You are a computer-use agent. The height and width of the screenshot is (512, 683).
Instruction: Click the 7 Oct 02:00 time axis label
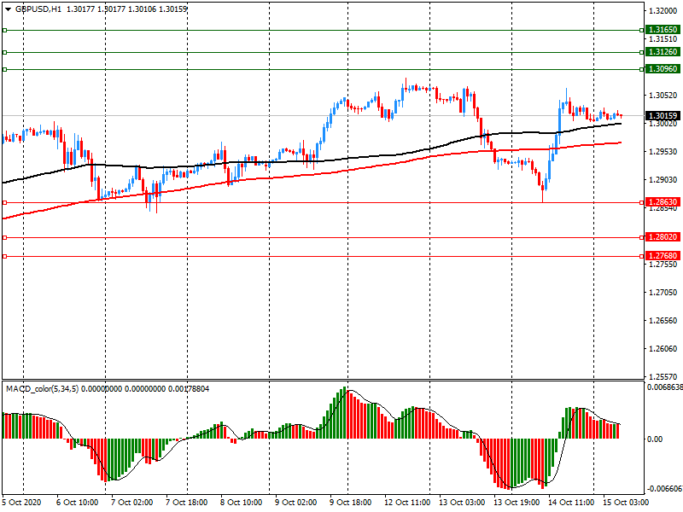[132, 503]
